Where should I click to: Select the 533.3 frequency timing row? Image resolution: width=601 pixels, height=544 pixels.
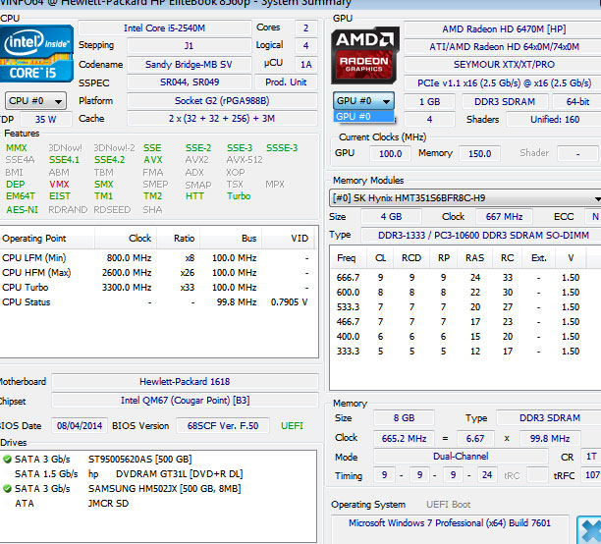point(464,307)
